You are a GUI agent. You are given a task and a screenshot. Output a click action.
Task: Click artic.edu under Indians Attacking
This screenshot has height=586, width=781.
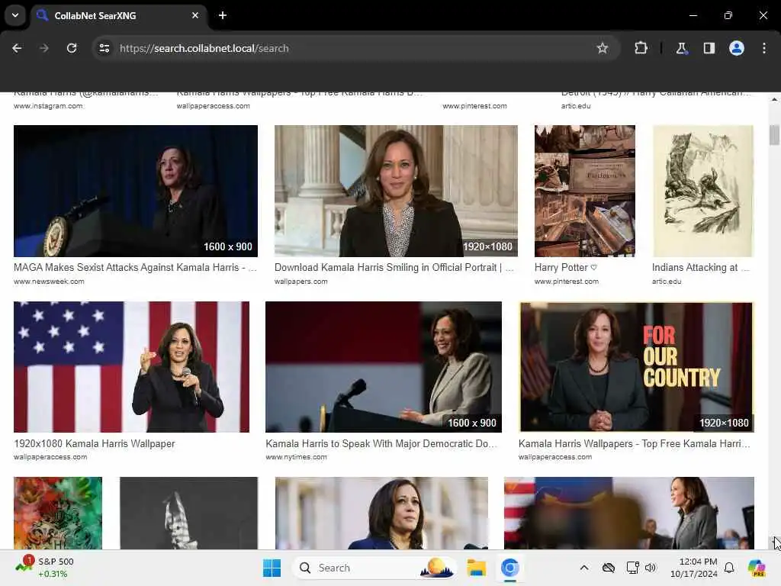[x=667, y=282]
